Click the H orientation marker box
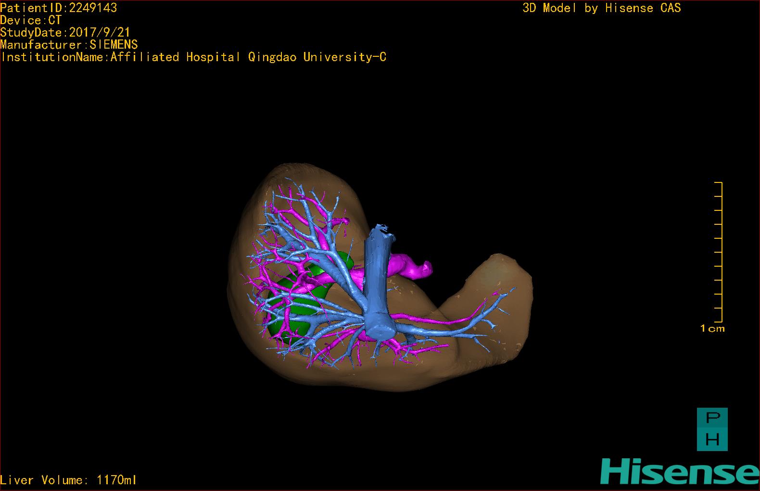Image resolution: width=760 pixels, height=491 pixels. click(712, 440)
